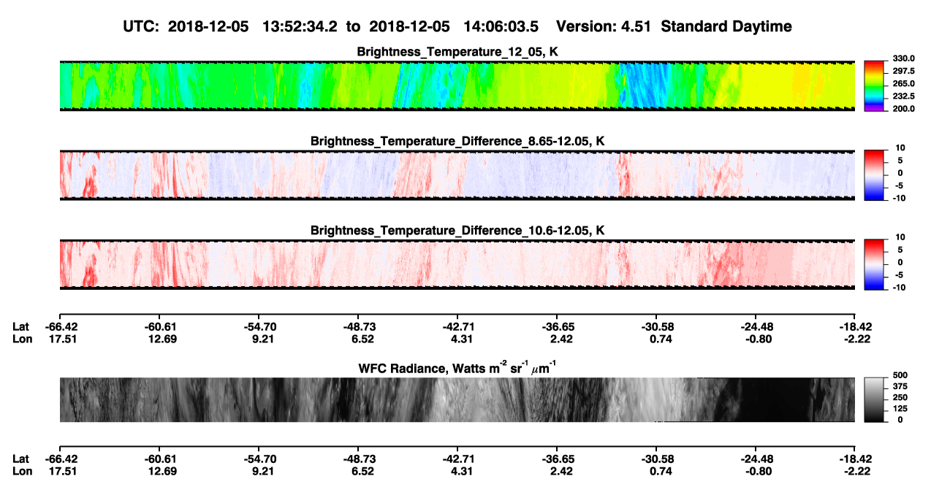Image resolution: width=950 pixels, height=487 pixels.
Task: Click the Lon axis label below the WFC Radiance panel
Action: tap(22, 471)
